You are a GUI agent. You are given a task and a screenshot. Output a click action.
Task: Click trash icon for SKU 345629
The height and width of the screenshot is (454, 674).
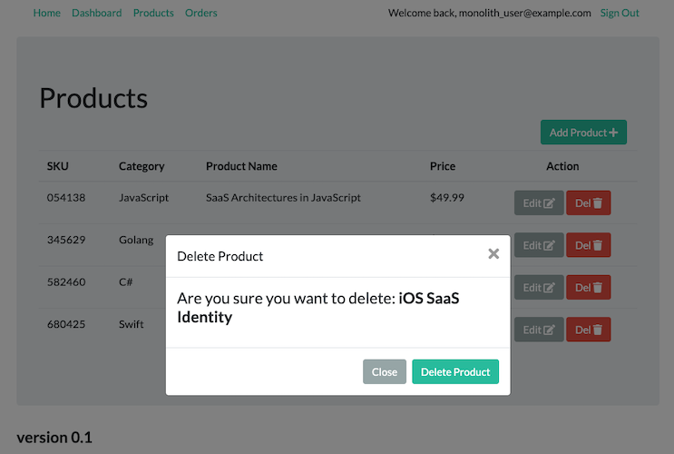(598, 245)
